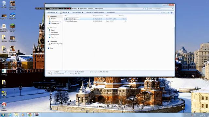
Task: Click the Новая папка button
Action: pyautogui.click(x=111, y=13)
